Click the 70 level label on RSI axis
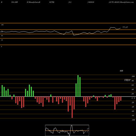This screenshot has height=136, width=136. click(x=2, y=31)
